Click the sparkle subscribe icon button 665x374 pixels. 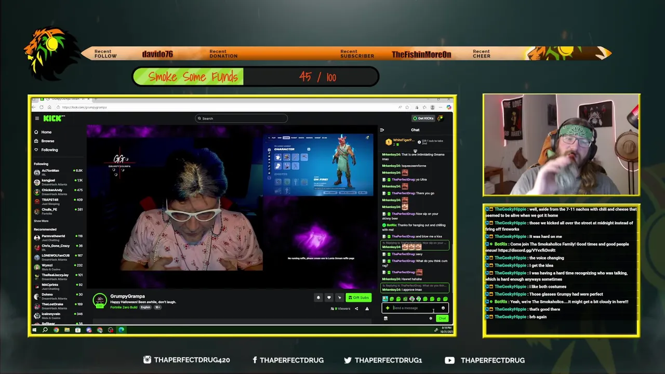coord(339,298)
